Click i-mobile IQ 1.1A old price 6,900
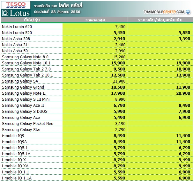This screenshot has height=182, width=194. tap(184, 178)
